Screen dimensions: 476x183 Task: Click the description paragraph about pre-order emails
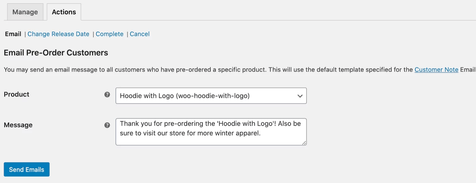click(x=208, y=70)
